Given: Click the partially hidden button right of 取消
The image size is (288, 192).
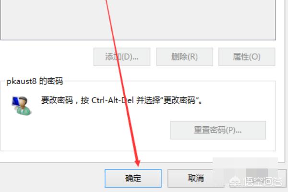Looking at the screenshot, I should [x=258, y=178].
